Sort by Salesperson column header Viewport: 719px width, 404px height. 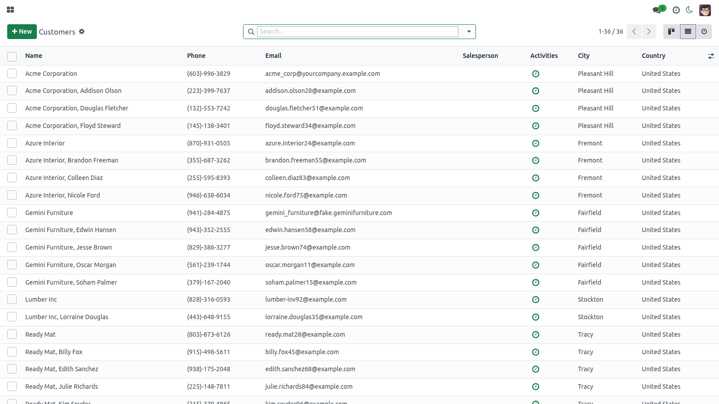point(480,56)
